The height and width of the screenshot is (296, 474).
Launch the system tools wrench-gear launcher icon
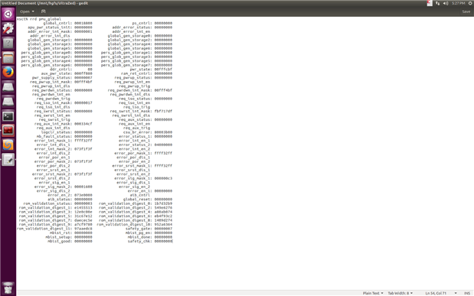(x=8, y=28)
